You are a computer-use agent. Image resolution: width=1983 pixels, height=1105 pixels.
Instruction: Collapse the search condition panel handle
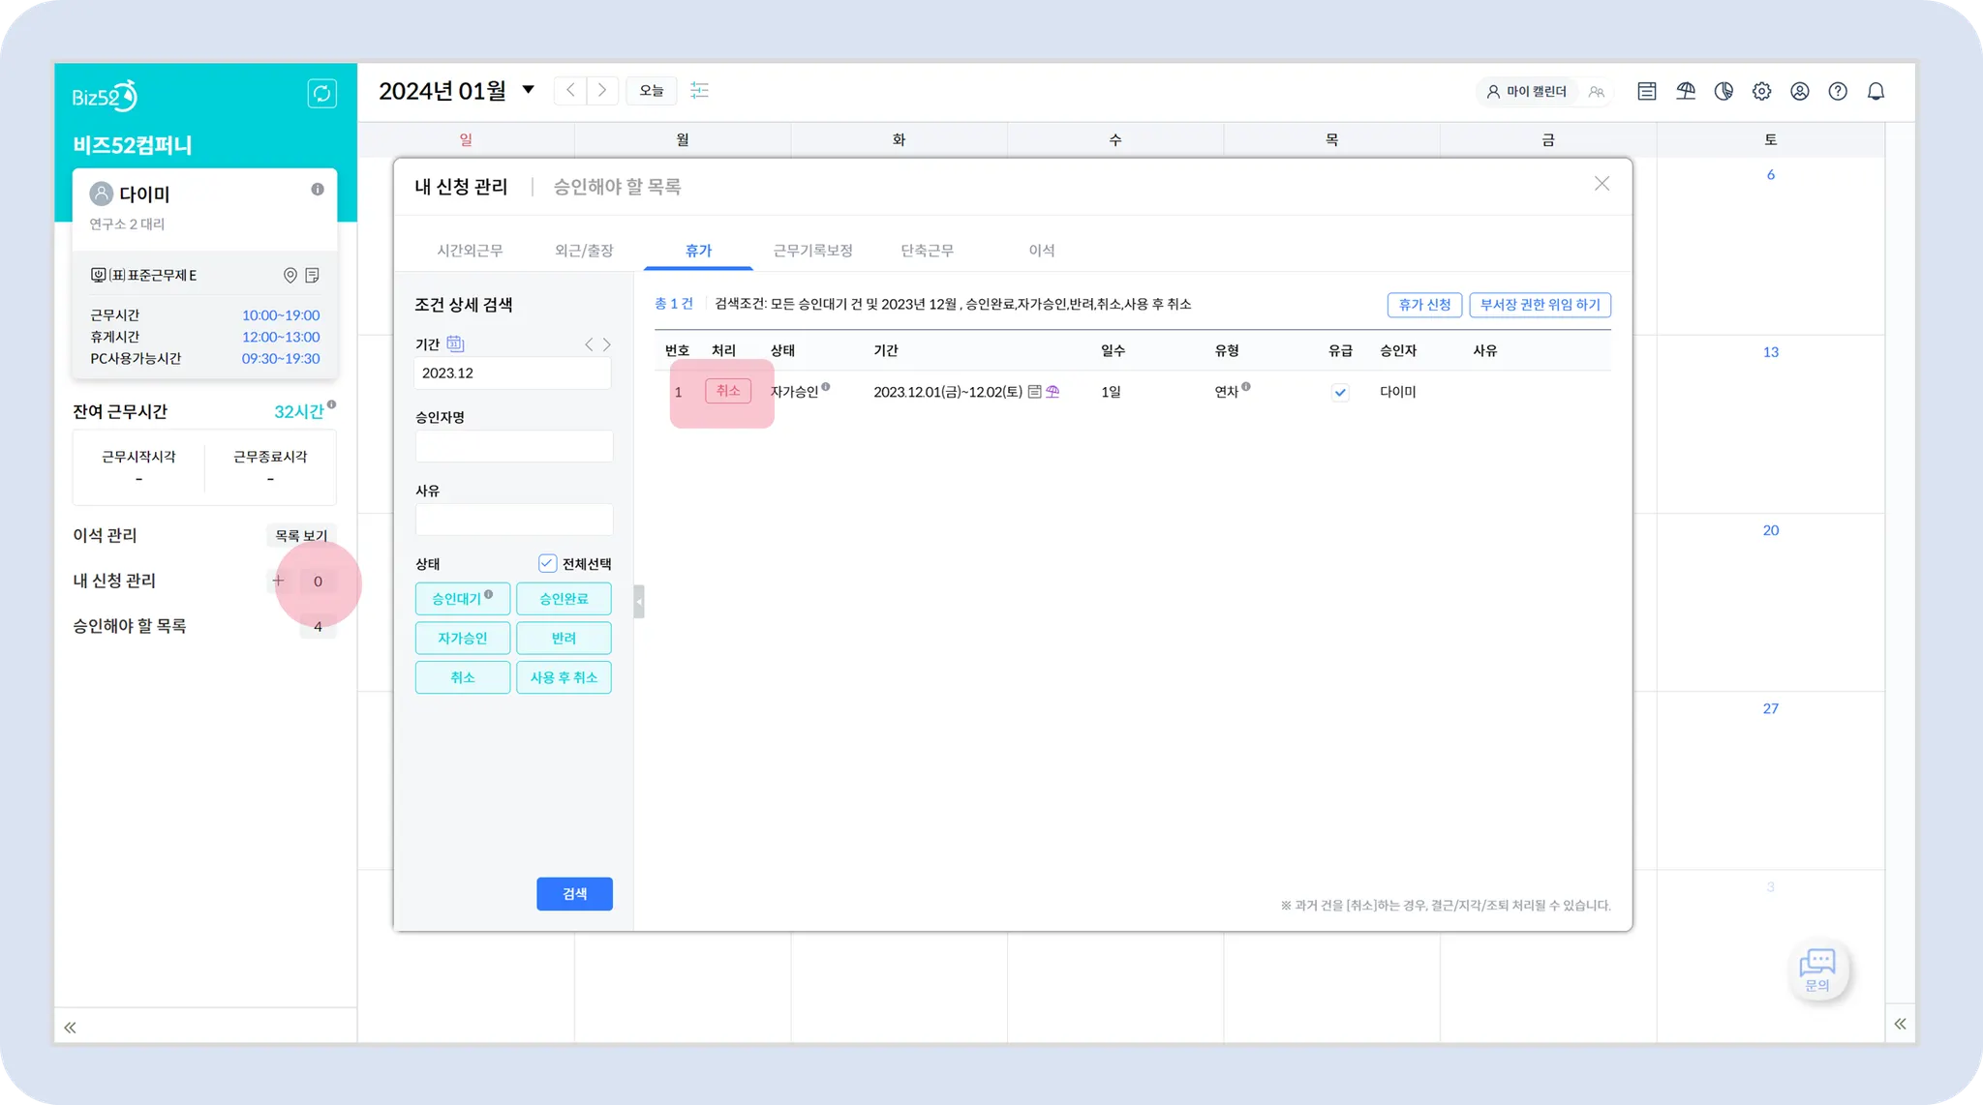(x=639, y=601)
